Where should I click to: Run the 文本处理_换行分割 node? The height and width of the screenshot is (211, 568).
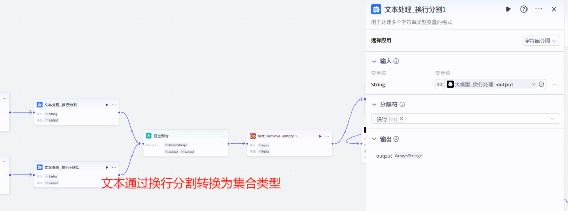point(107,105)
